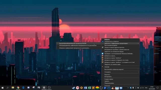Open Sublime Text from the taskbar
The width and height of the screenshot is (161, 90).
(93, 88)
